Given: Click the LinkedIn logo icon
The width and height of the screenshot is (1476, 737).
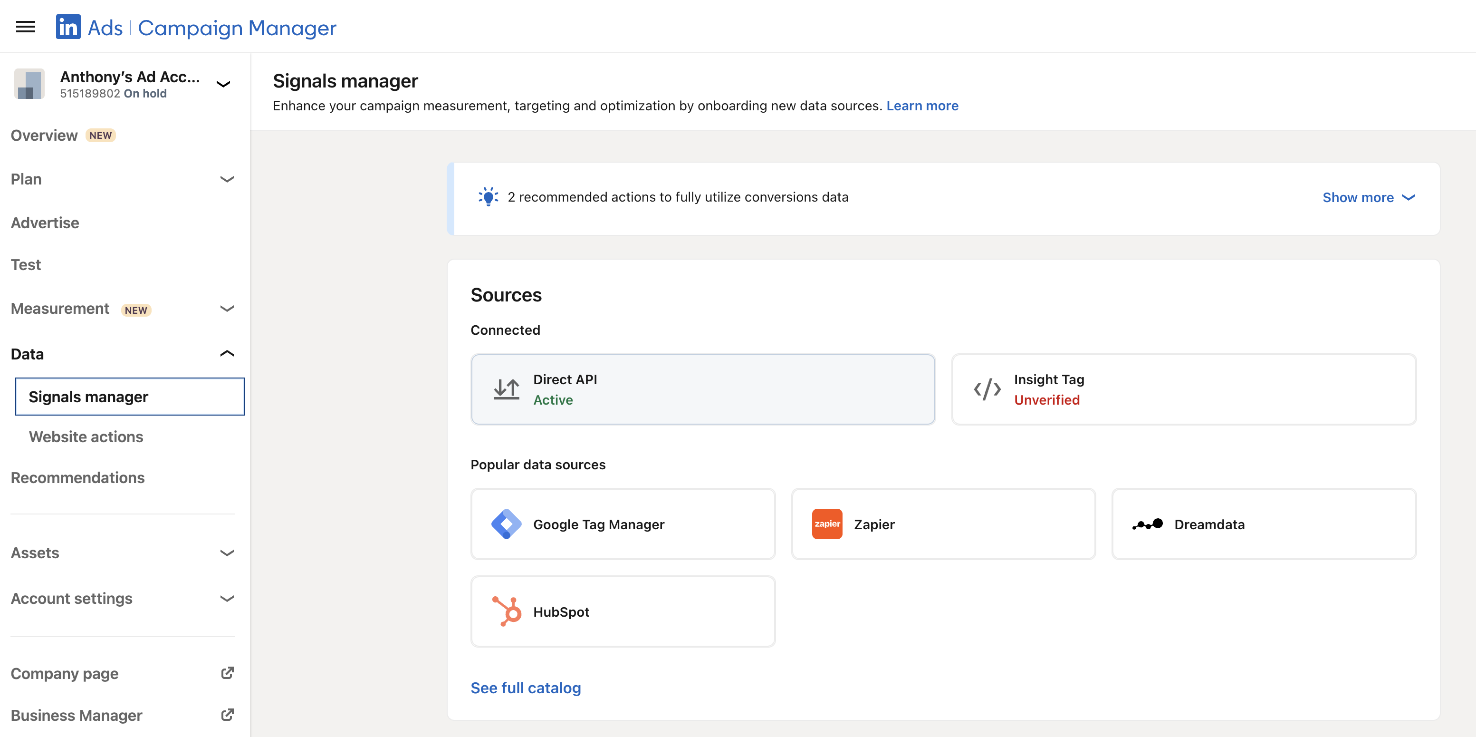Looking at the screenshot, I should 68,27.
